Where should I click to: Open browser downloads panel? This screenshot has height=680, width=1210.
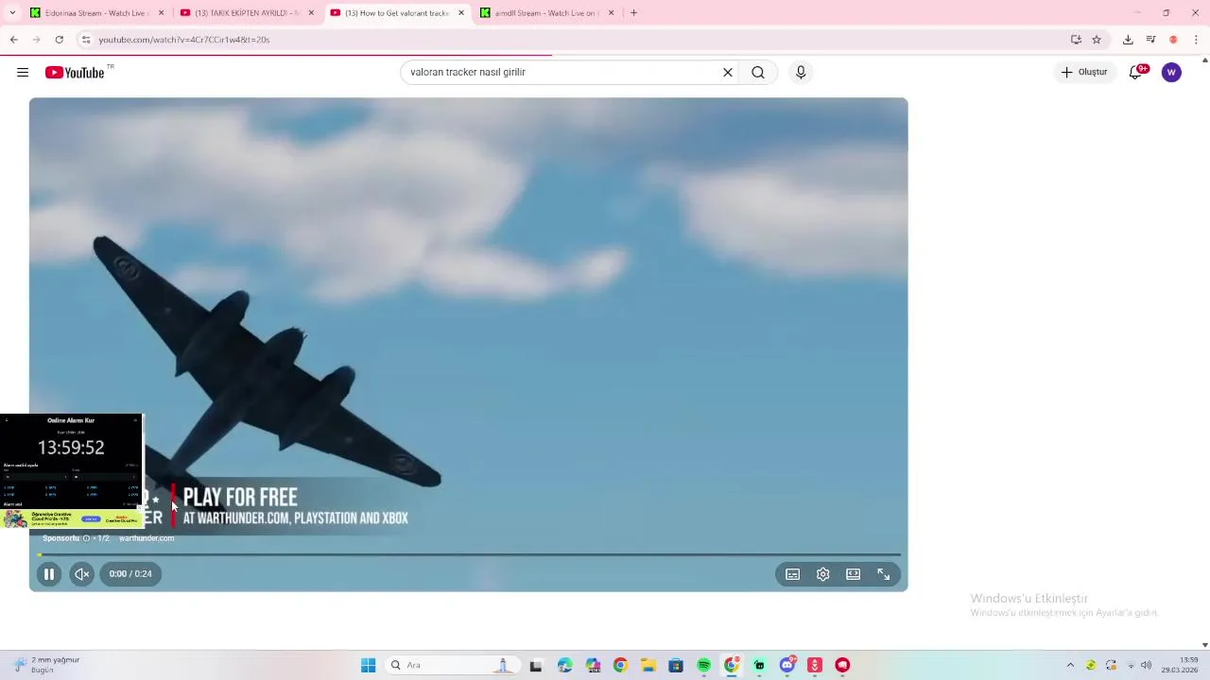[x=1128, y=40]
